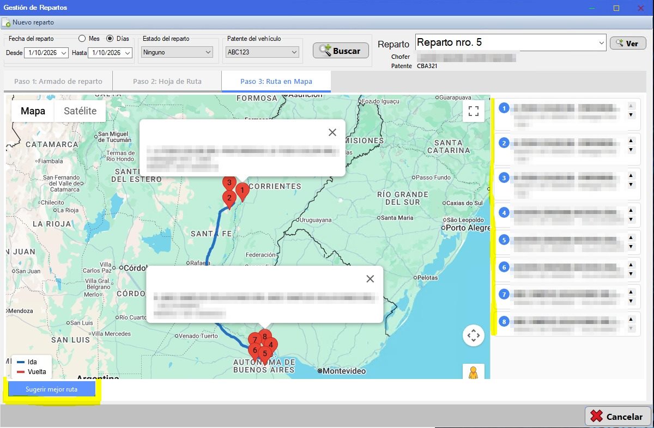Click the Vuelta legend entry

coord(32,372)
